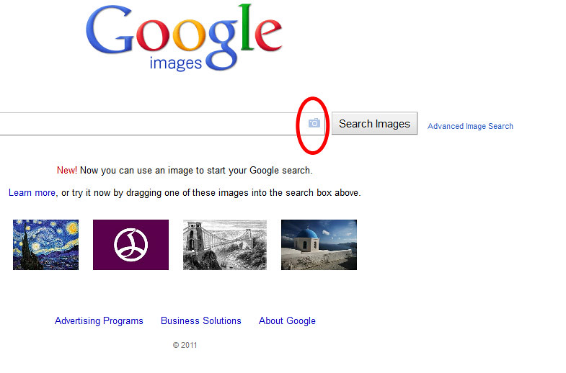Click the Search Images button
The image size is (566, 373).
[374, 123]
